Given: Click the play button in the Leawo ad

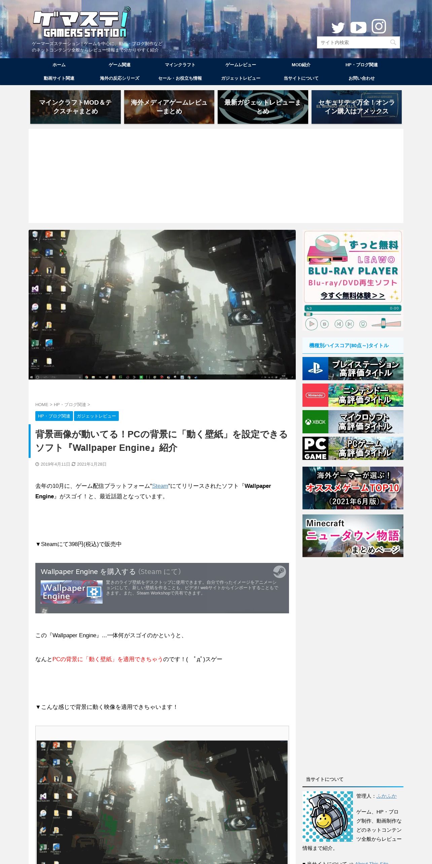Looking at the screenshot, I should (x=312, y=324).
